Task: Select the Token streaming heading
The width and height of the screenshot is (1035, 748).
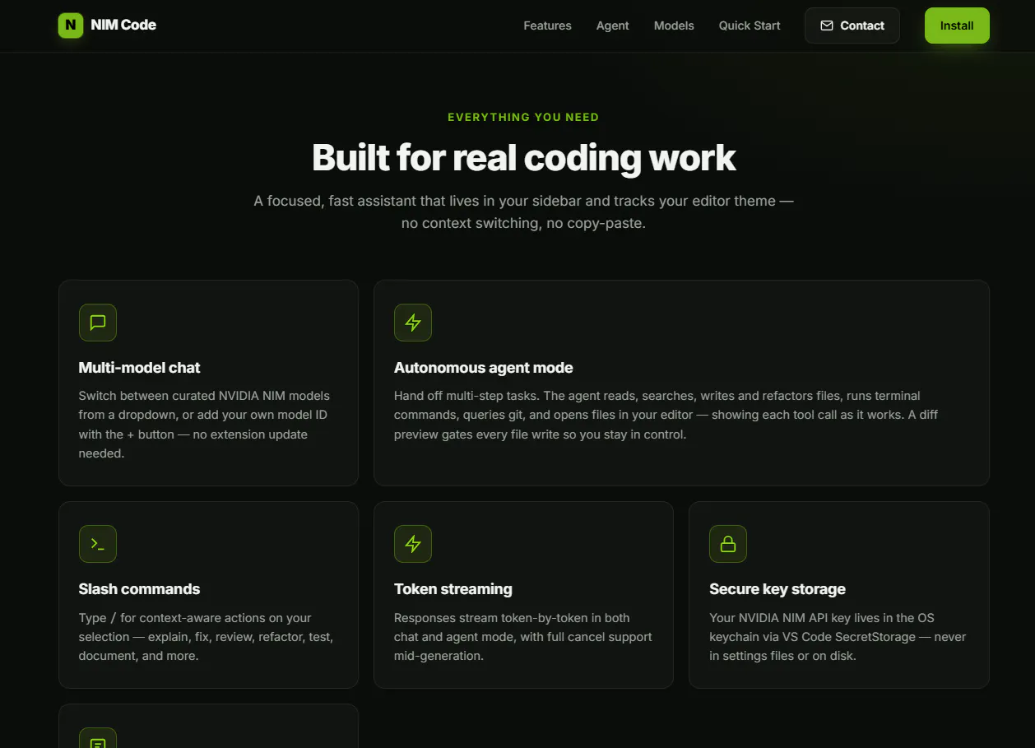Action: tap(453, 589)
